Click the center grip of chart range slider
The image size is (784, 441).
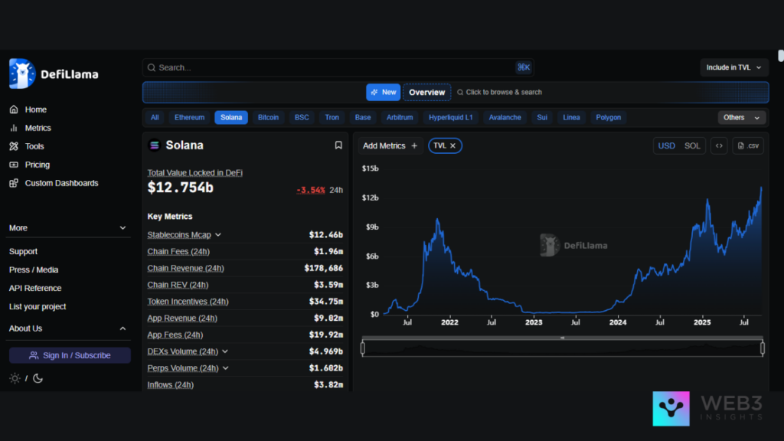[563, 338]
